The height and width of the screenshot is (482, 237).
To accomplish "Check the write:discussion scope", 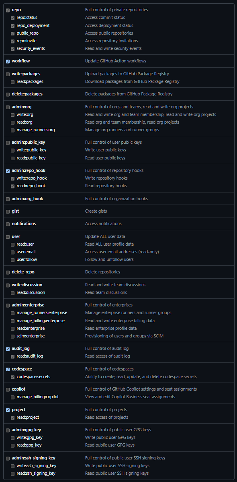I will 8,285.
